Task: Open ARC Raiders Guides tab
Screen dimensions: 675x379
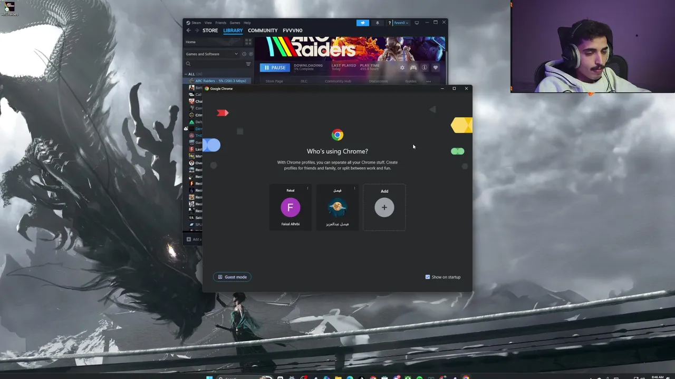Action: tap(411, 81)
